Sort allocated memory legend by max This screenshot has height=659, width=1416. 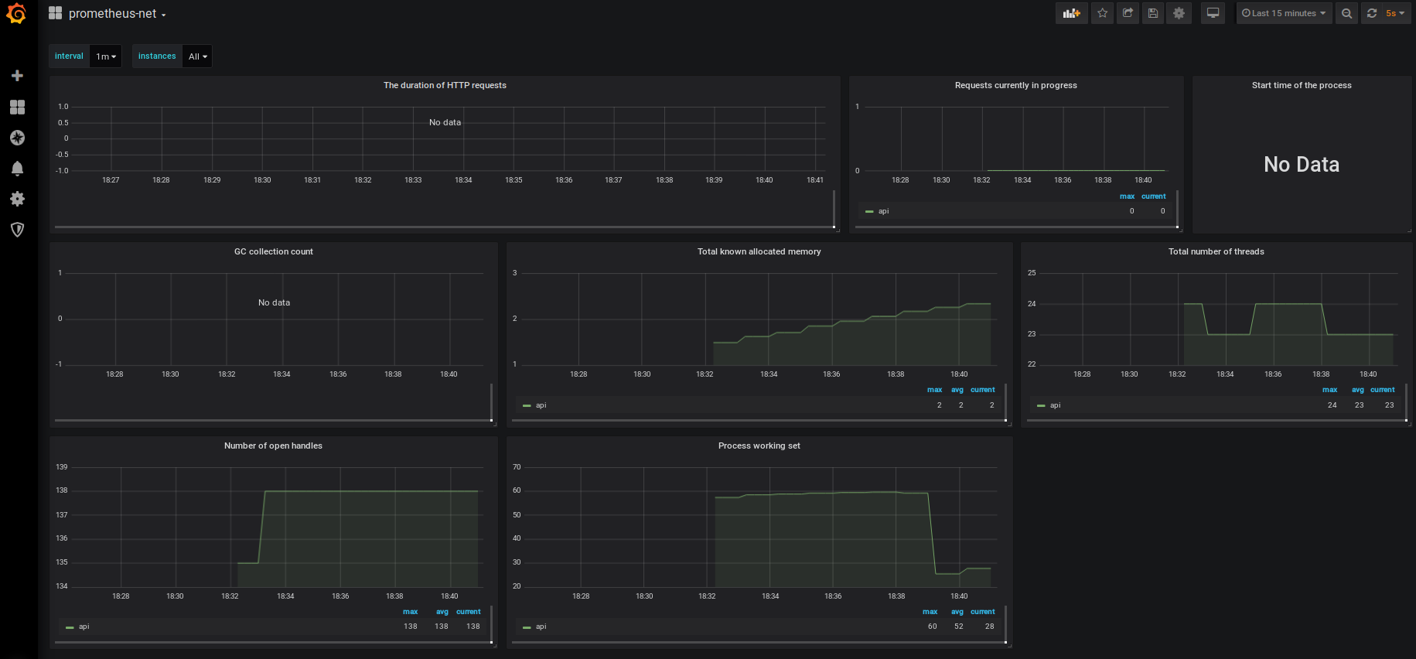[x=934, y=390]
